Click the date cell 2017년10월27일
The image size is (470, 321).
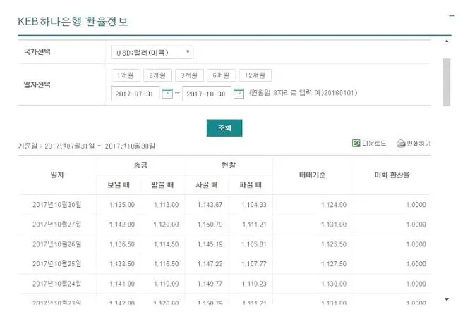57,225
